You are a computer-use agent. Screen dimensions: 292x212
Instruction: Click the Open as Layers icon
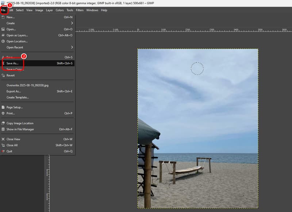(3, 35)
